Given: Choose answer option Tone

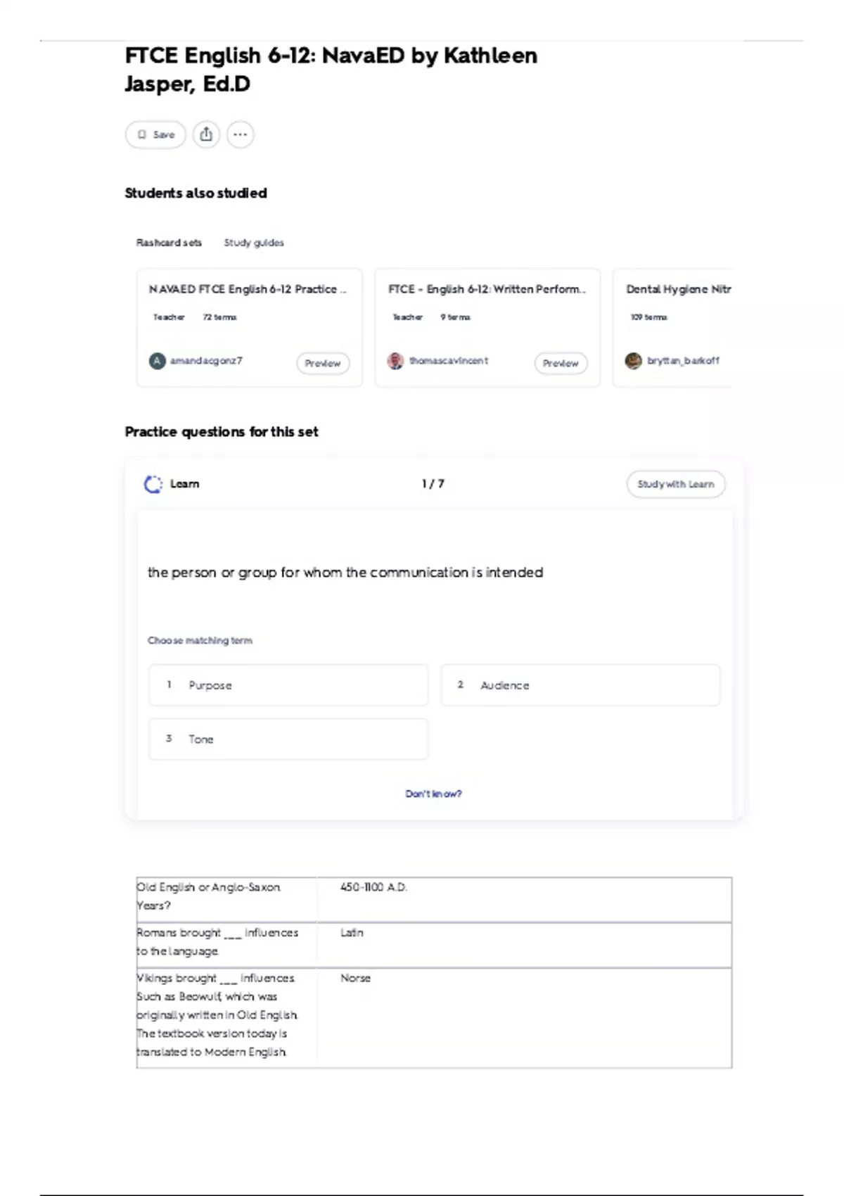Looking at the screenshot, I should tap(288, 739).
